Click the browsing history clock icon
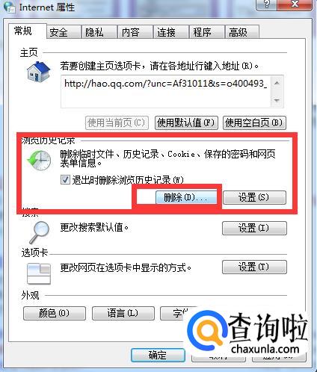This screenshot has height=372, width=317. click(39, 161)
